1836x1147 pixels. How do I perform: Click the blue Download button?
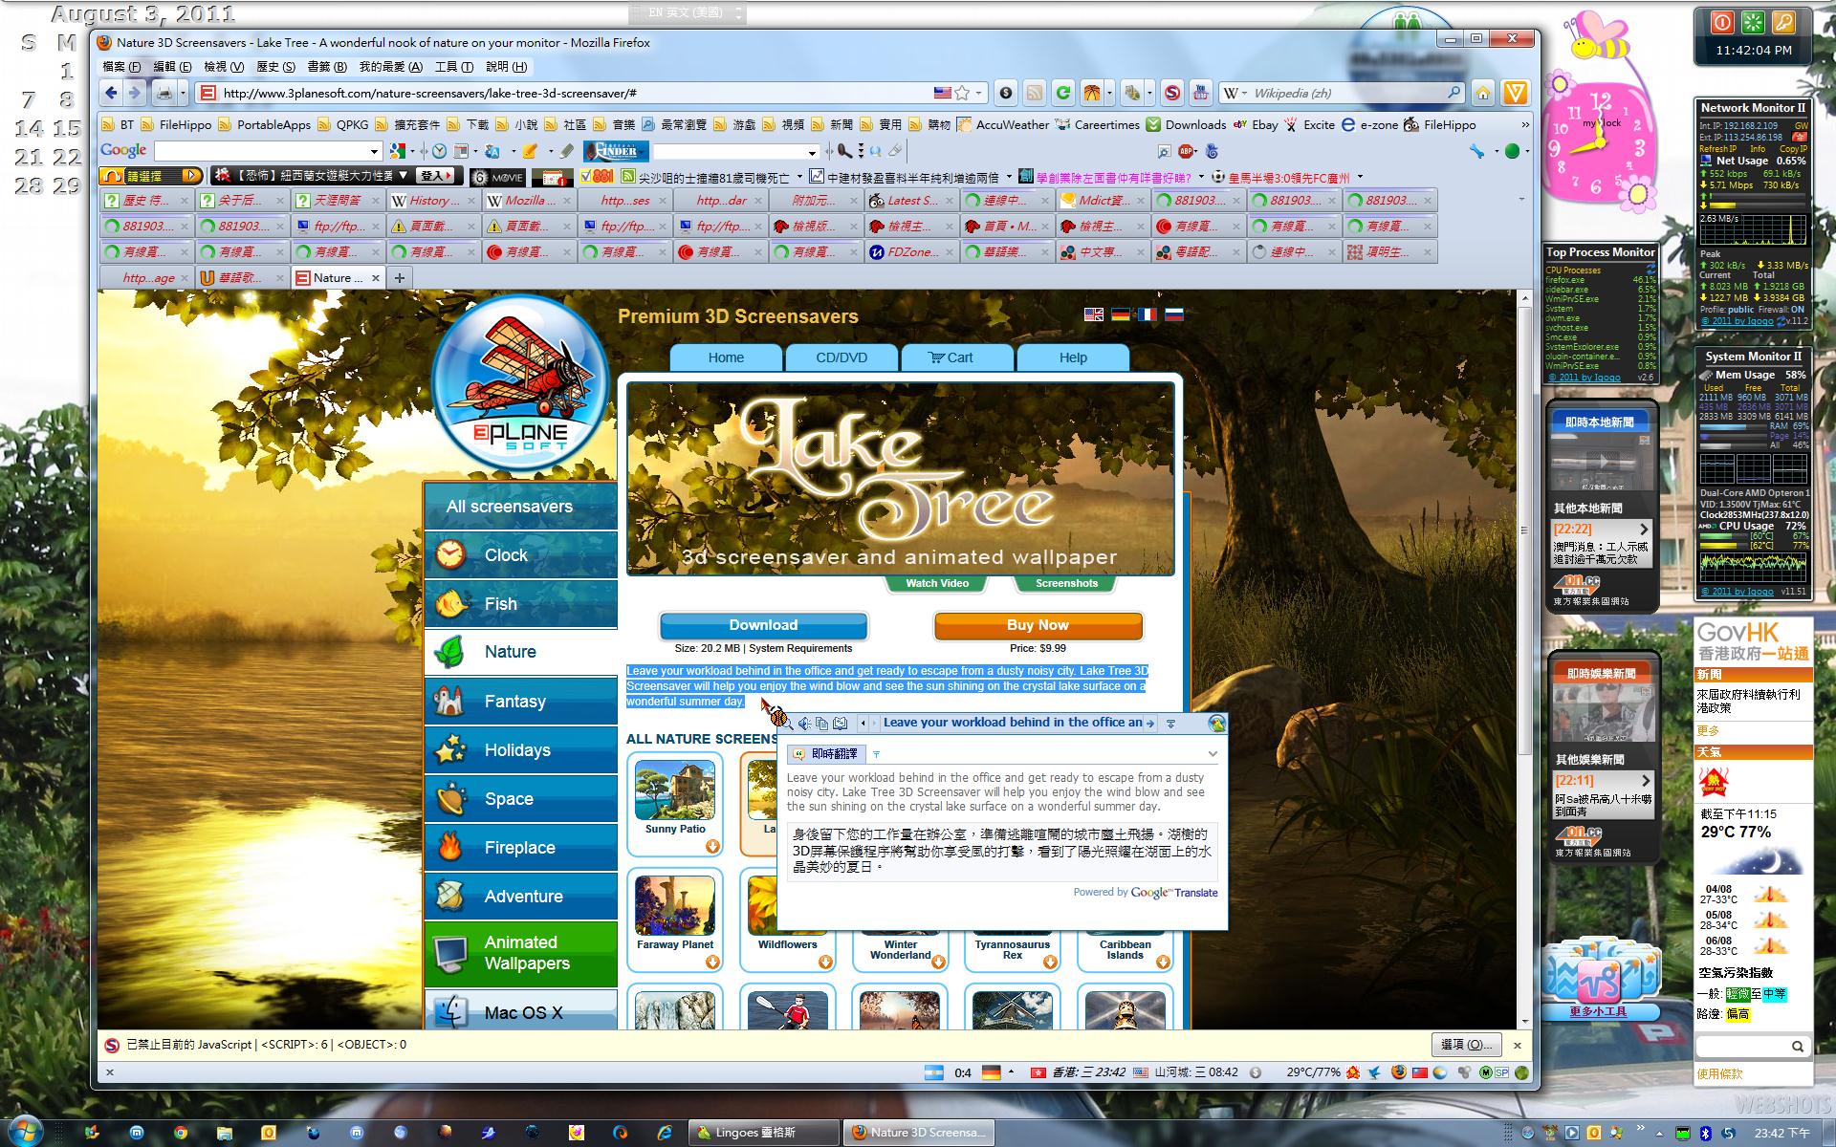click(762, 625)
